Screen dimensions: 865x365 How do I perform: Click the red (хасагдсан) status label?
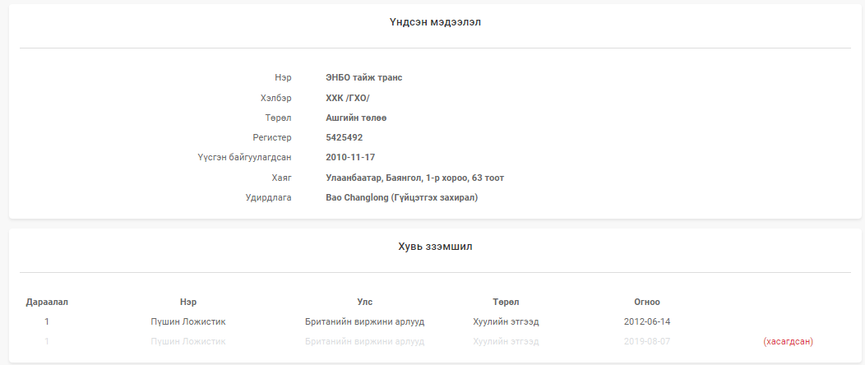pyautogui.click(x=793, y=341)
